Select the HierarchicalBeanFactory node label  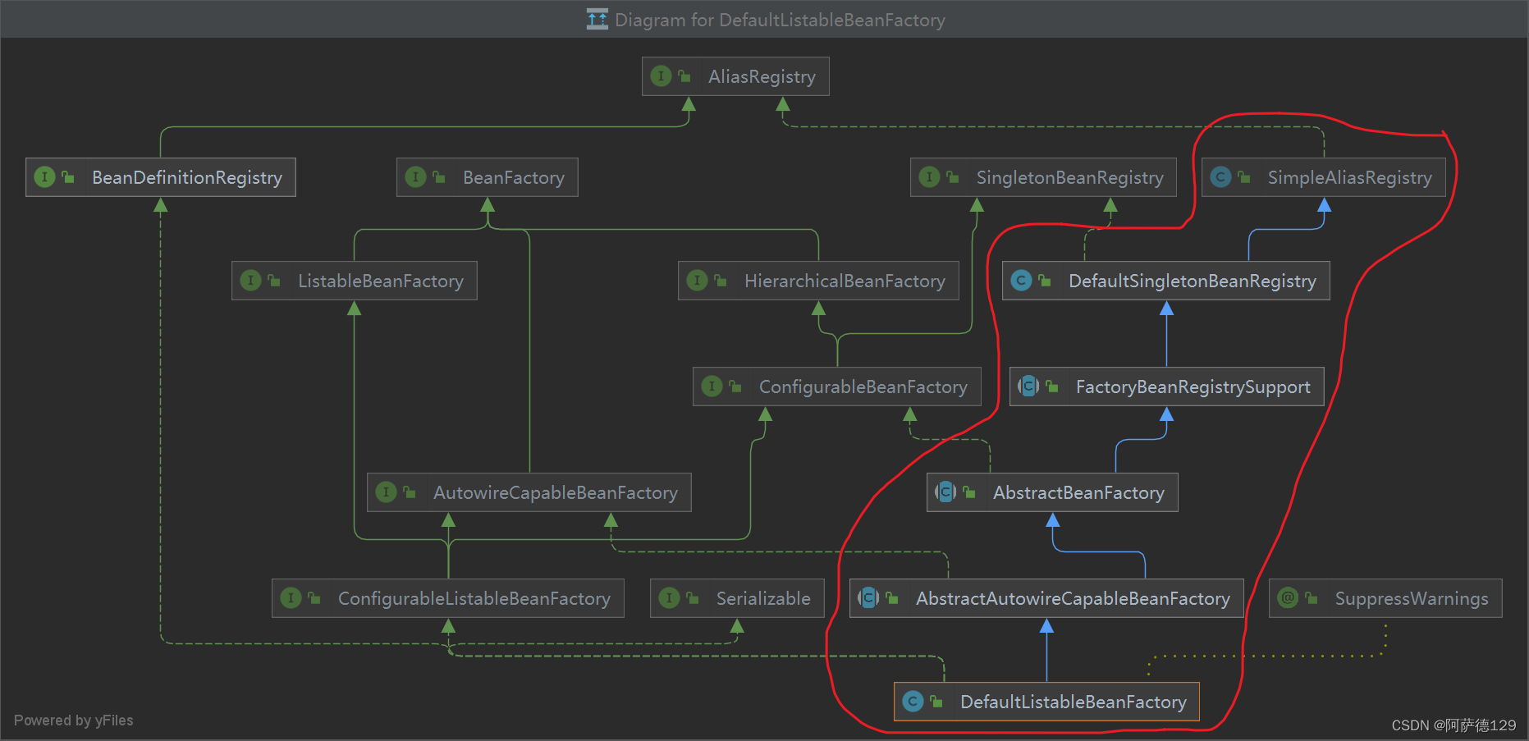pyautogui.click(x=845, y=281)
